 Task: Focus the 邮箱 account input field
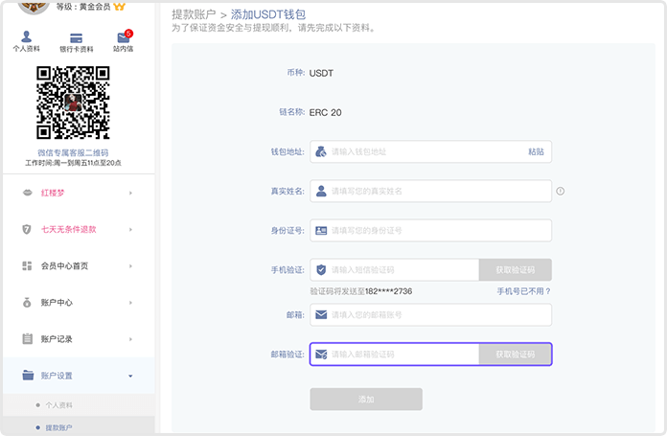click(x=430, y=314)
